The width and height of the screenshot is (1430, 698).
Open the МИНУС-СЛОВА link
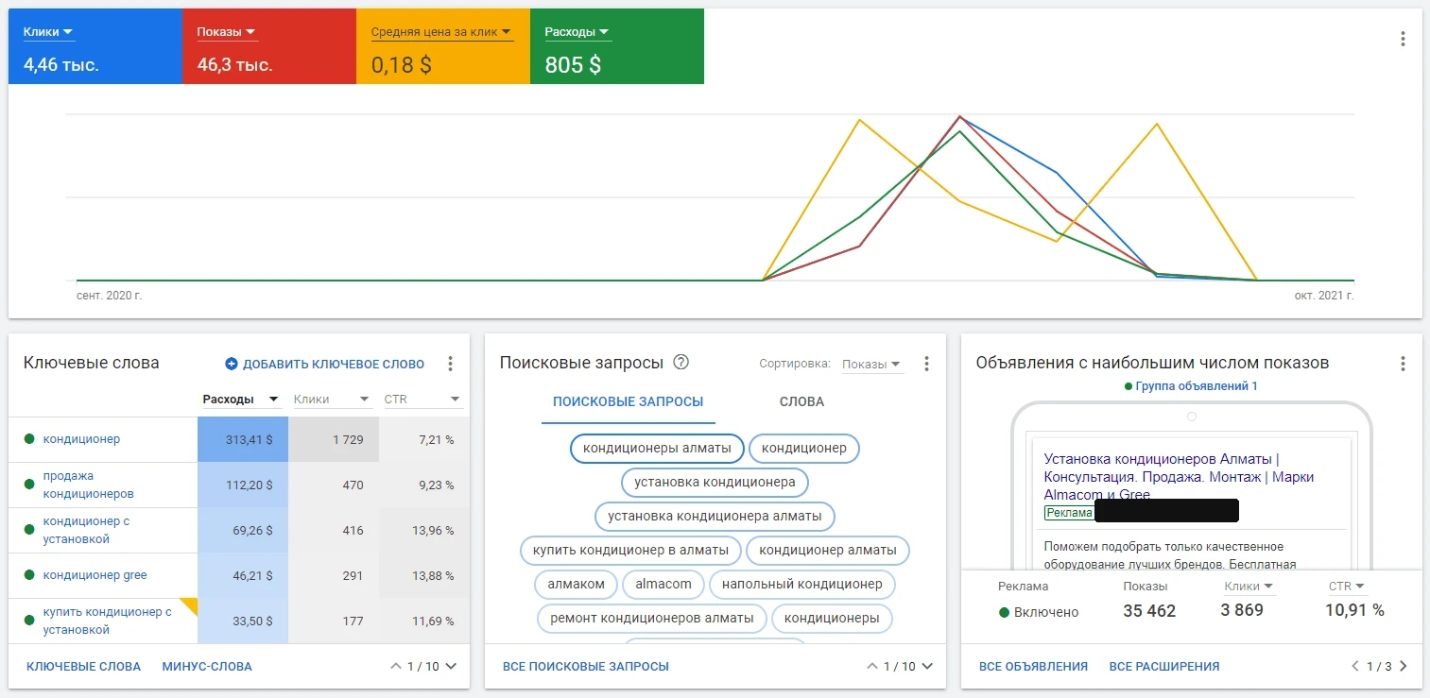[x=207, y=667]
